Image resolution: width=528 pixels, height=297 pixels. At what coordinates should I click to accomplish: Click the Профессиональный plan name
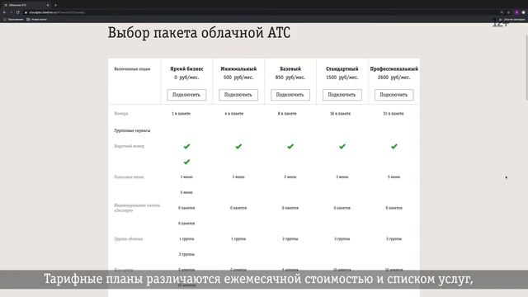394,68
